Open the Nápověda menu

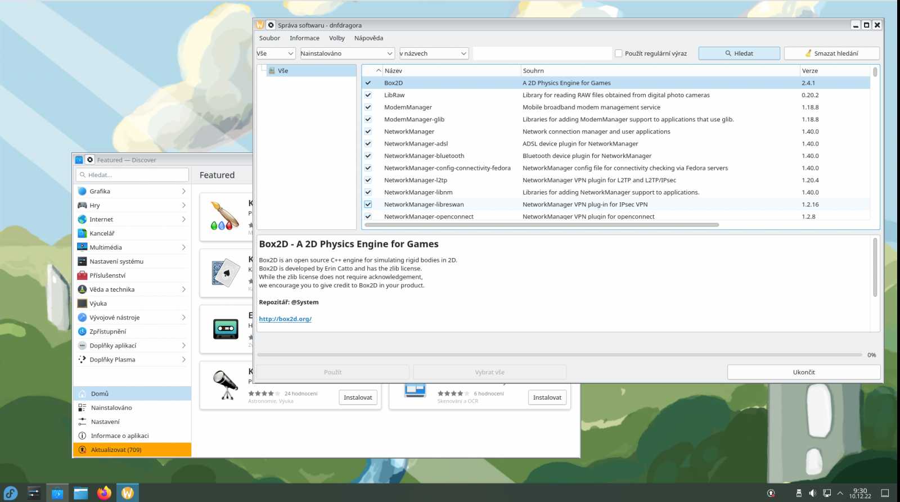(368, 38)
